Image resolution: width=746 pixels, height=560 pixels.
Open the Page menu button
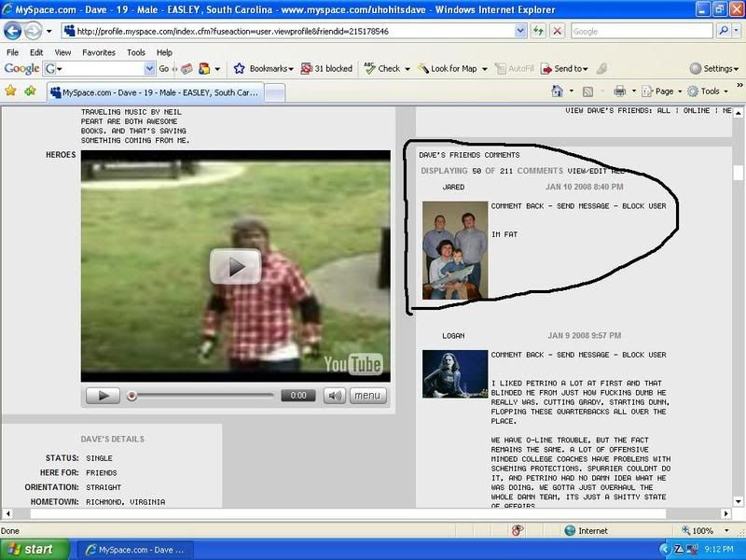pos(662,91)
